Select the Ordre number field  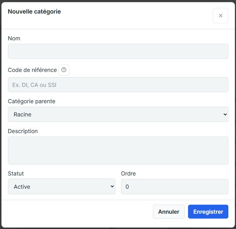174,187
